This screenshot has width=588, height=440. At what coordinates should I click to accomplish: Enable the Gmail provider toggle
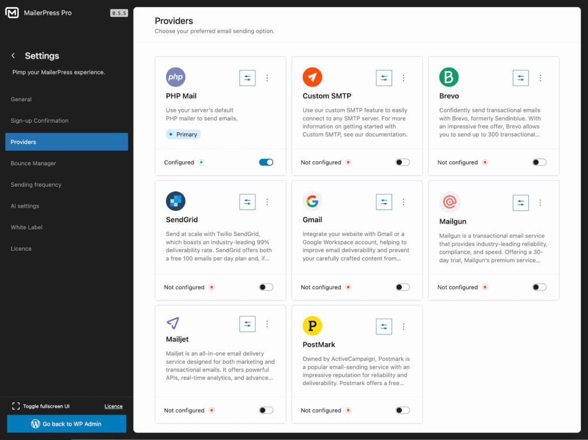(403, 287)
